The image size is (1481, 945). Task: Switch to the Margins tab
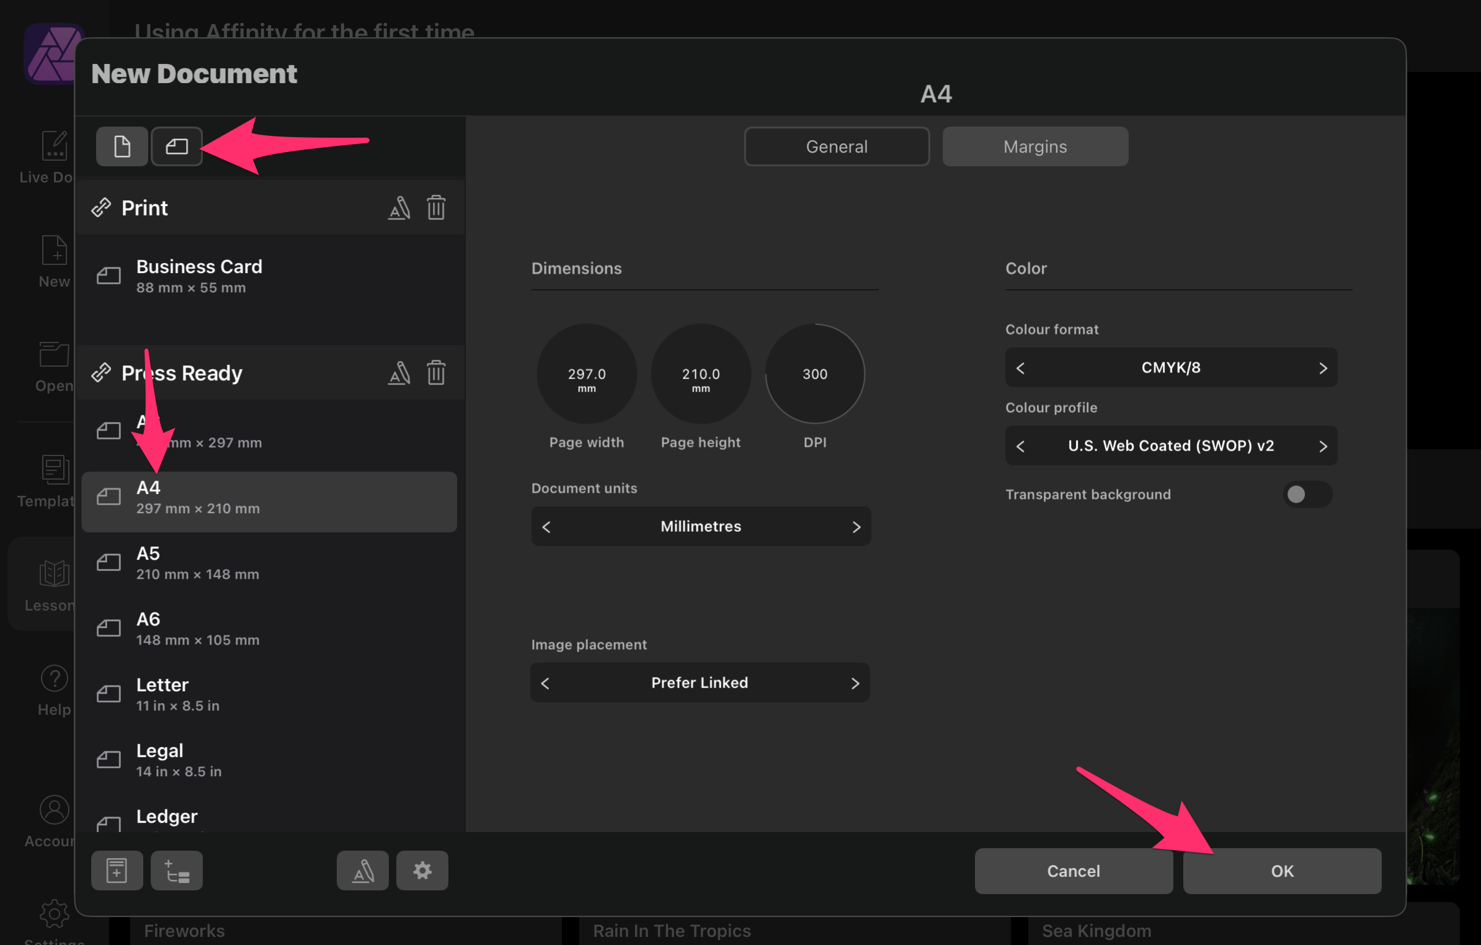[1034, 146]
